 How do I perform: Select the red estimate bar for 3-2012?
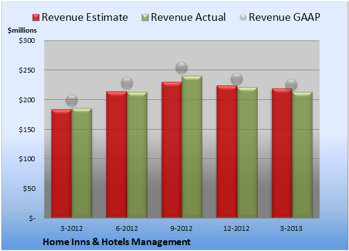pos(62,164)
